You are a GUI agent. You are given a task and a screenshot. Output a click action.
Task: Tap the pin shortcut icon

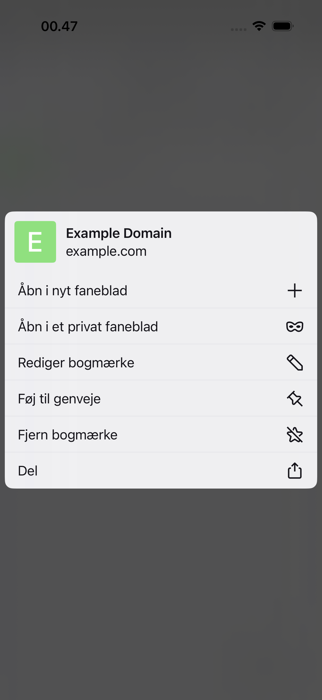click(x=294, y=399)
